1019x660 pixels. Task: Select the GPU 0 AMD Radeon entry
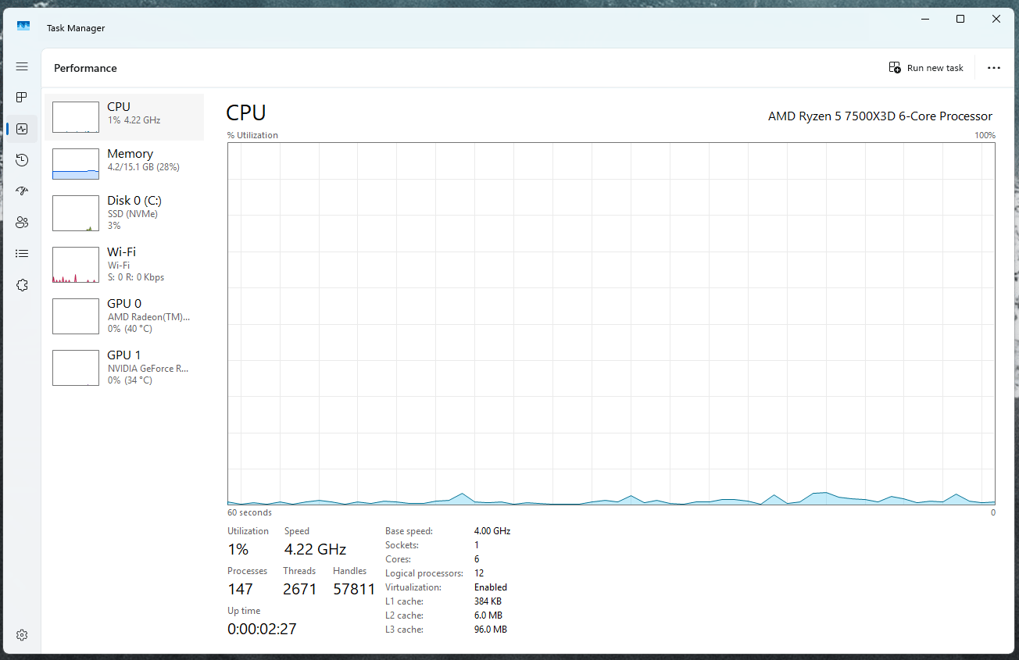124,316
